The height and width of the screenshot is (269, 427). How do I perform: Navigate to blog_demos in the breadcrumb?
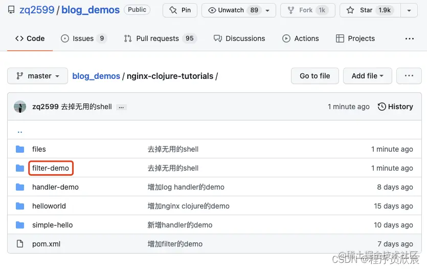click(96, 76)
